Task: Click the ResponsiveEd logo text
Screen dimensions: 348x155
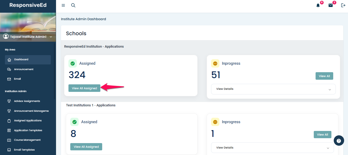Action: click(x=28, y=5)
